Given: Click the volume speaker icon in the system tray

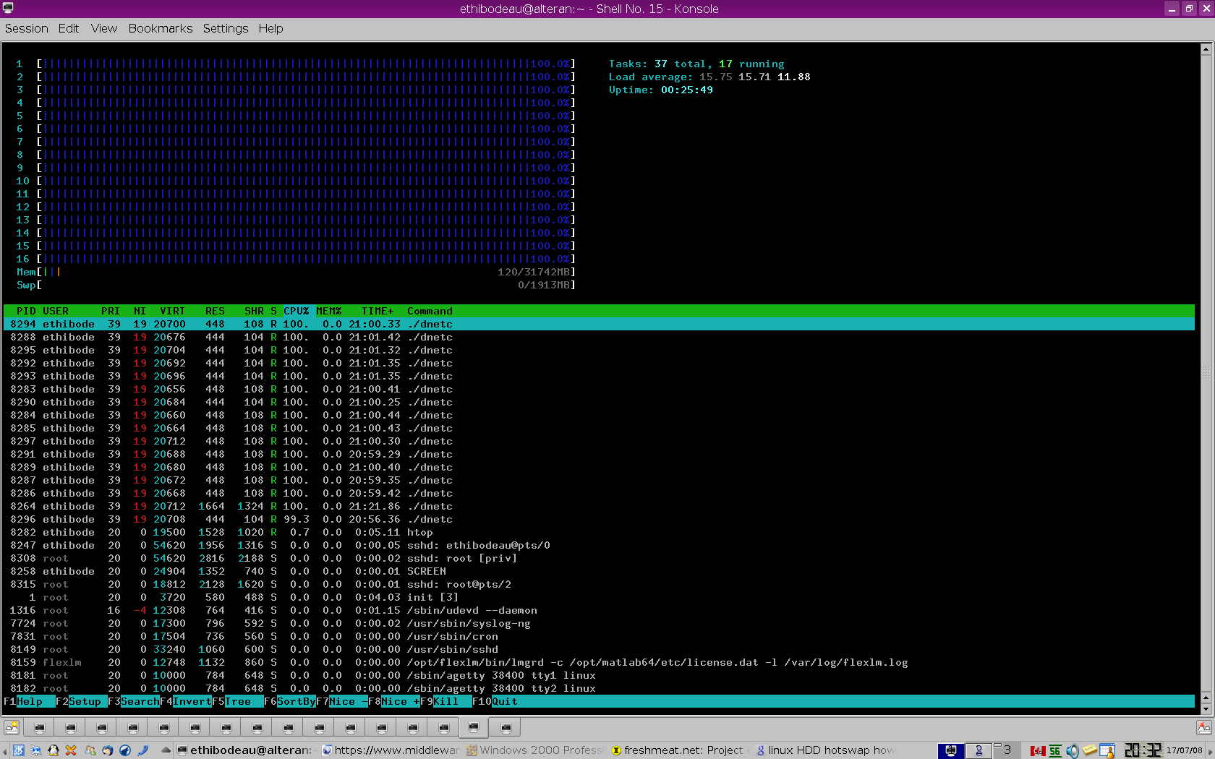Looking at the screenshot, I should point(1072,750).
